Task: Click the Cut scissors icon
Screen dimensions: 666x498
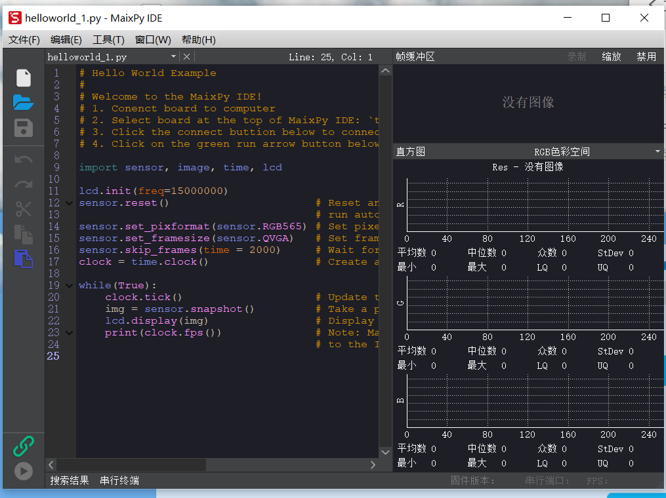Action: tap(24, 209)
